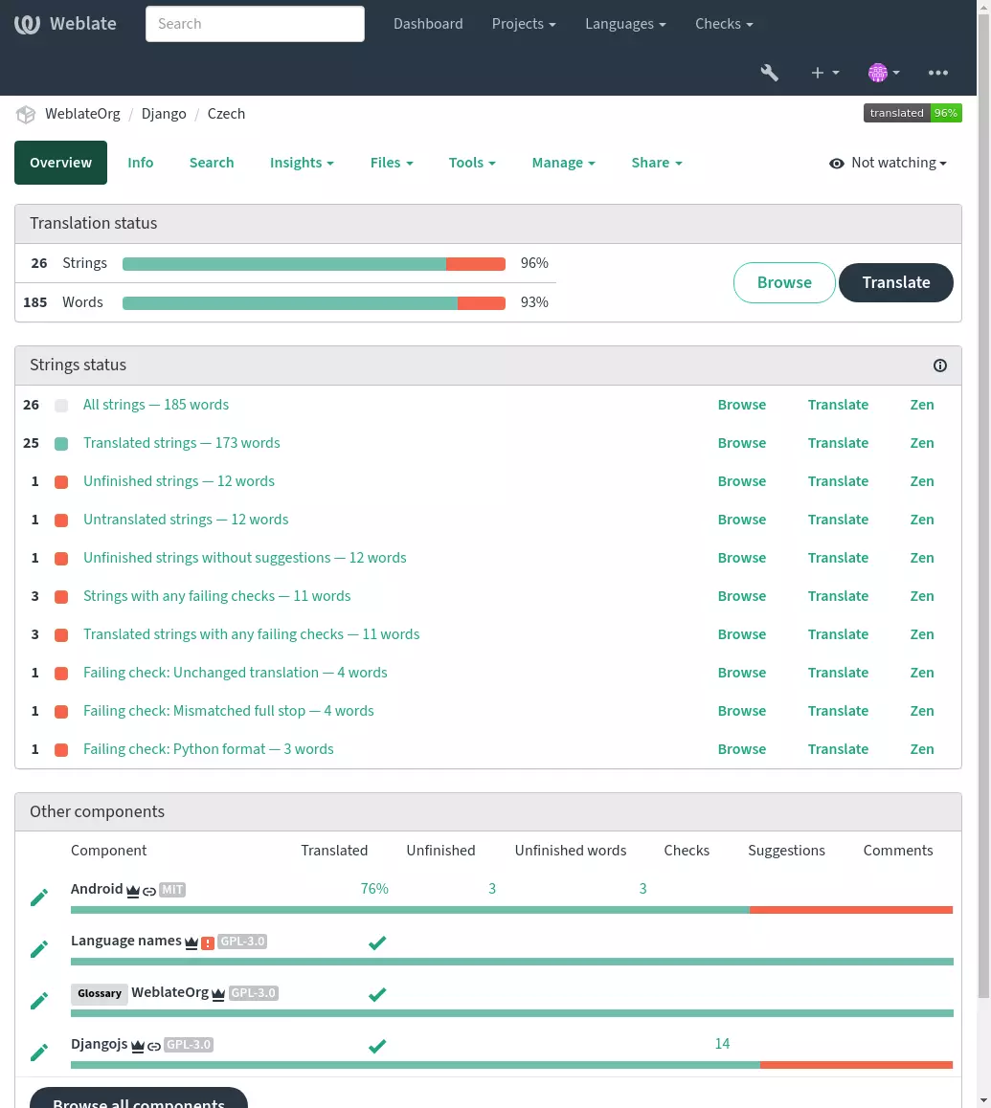
Task: Go to Dashboard in the top navigation
Action: [x=428, y=23]
